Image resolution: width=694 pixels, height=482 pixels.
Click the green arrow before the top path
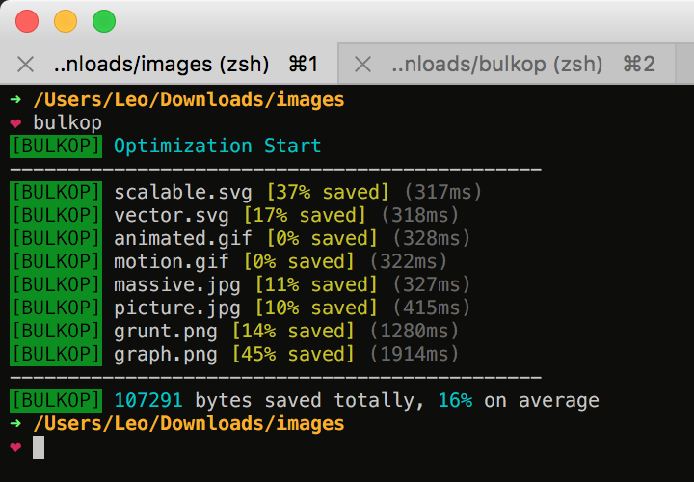point(15,99)
